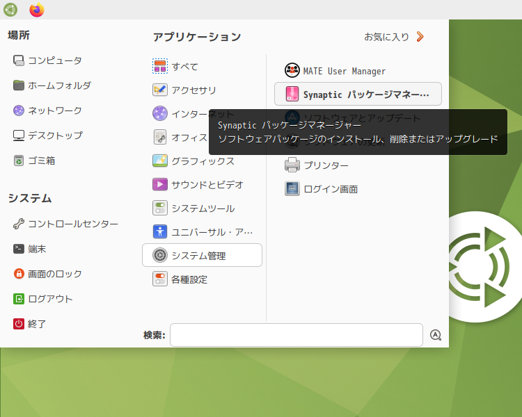This screenshot has width=522, height=417.
Task: Click the ユニバーサル・ア… category label
Action: (x=212, y=232)
